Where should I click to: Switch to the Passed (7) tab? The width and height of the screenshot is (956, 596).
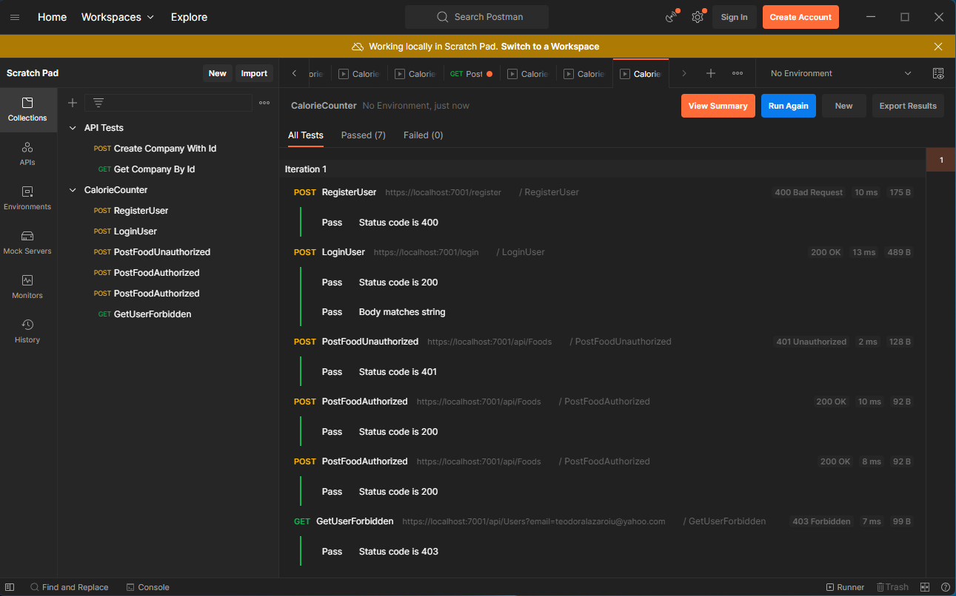(x=364, y=135)
